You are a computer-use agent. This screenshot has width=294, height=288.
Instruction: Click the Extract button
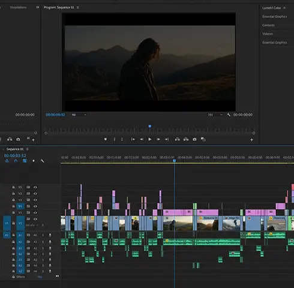click(x=186, y=139)
